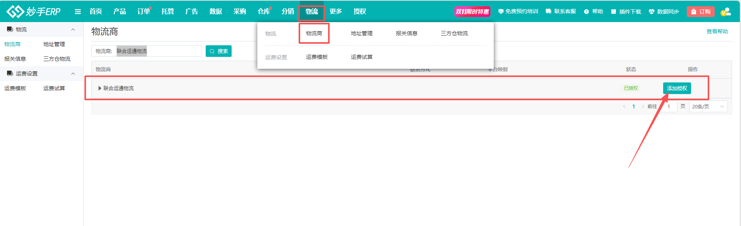Viewport: 741px width, 226px height.
Task: Open the 分销 menu
Action: click(x=288, y=12)
